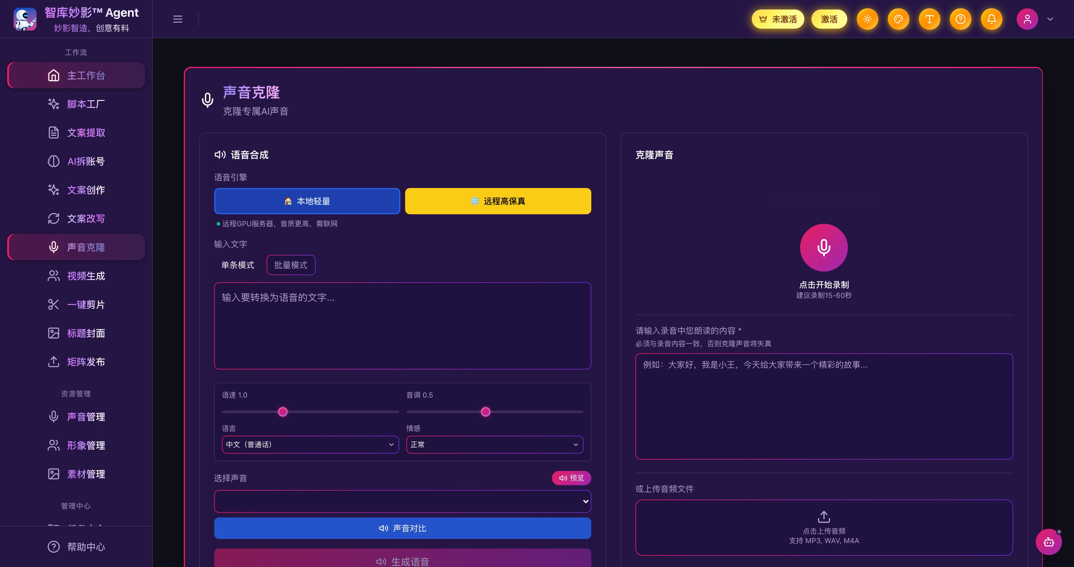This screenshot has width=1074, height=567.
Task: Open the 选择声音 dropdown
Action: pos(402,501)
